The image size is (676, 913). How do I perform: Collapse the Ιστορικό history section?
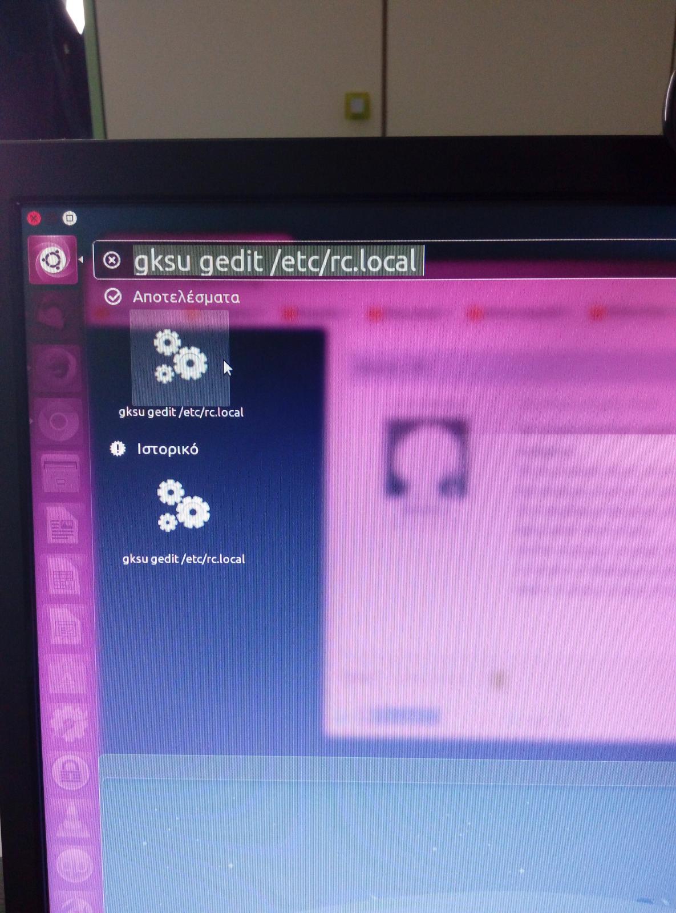tap(118, 449)
